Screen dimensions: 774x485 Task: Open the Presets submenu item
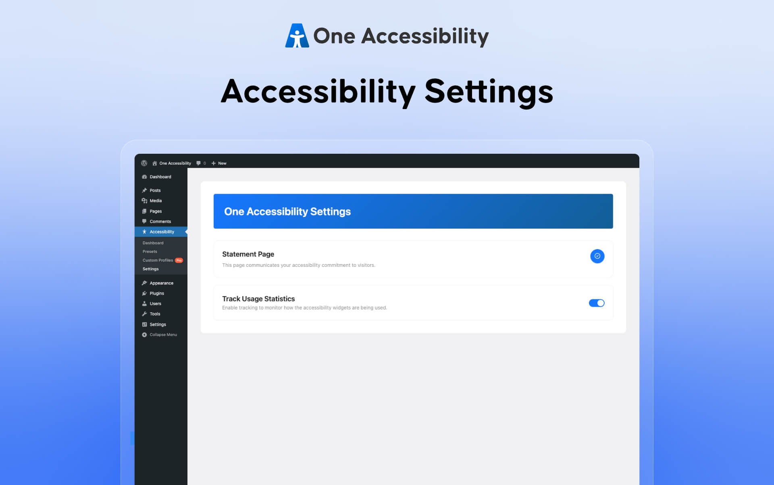pyautogui.click(x=150, y=252)
